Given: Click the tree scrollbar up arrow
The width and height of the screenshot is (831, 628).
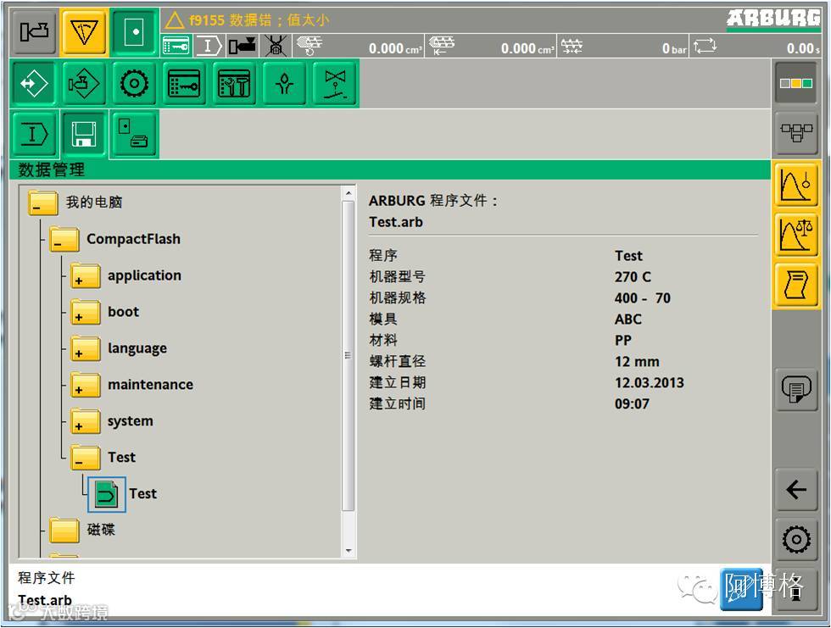Looking at the screenshot, I should (349, 193).
